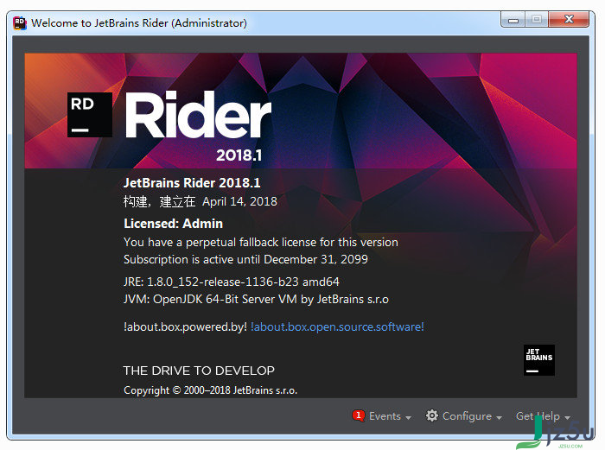Click the perpetual fallback license line

(261, 242)
